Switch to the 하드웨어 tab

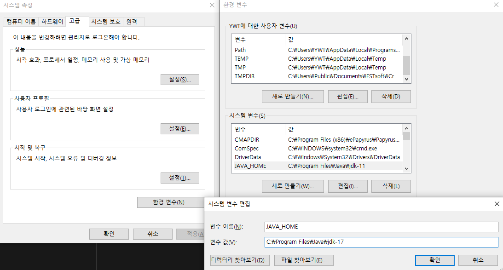click(52, 22)
